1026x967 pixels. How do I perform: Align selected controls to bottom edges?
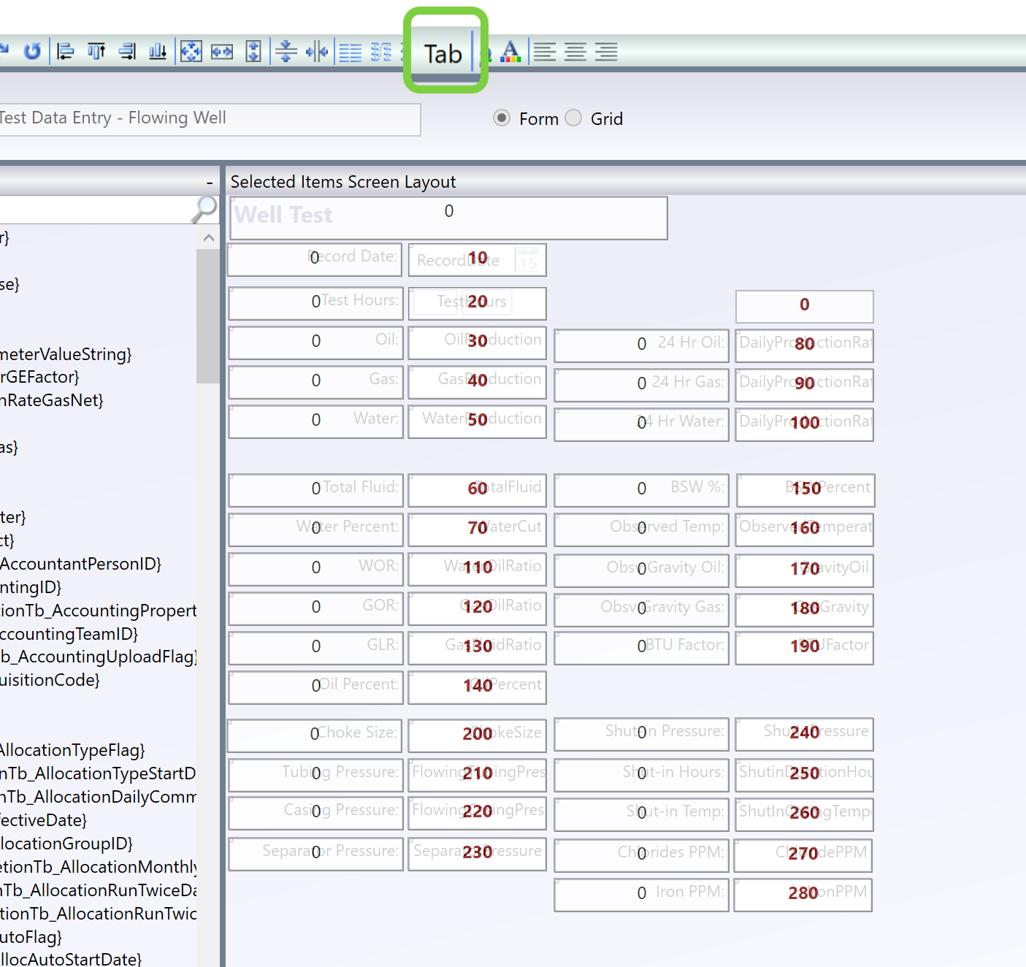coord(158,51)
